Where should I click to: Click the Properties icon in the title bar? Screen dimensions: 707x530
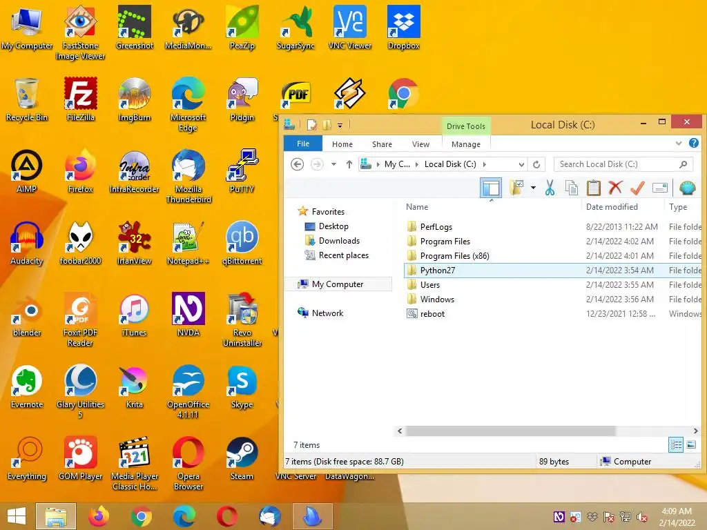312,125
